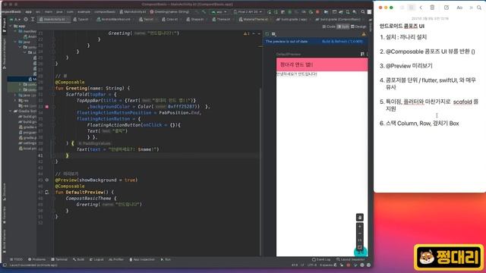Open the Project tool window side tab

pos(4,26)
